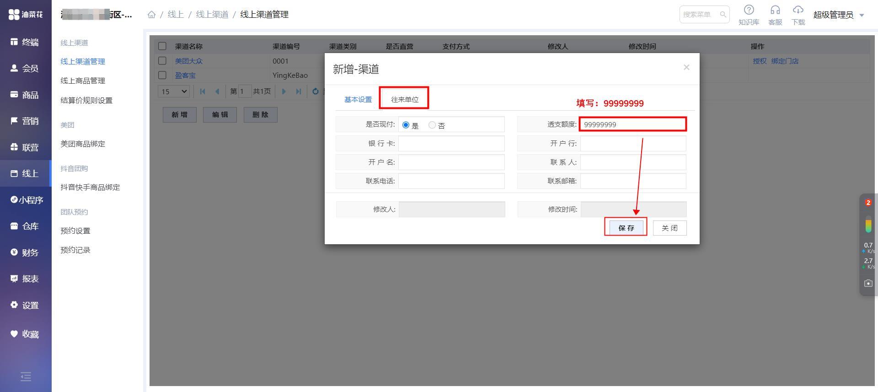Close the 新增-渠道 dialog with X
Screen dimensions: 878x392
pos(686,67)
